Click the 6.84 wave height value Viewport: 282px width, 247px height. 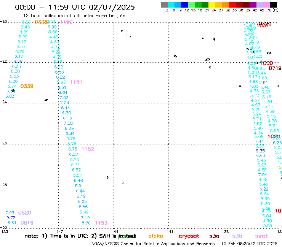coord(70,133)
